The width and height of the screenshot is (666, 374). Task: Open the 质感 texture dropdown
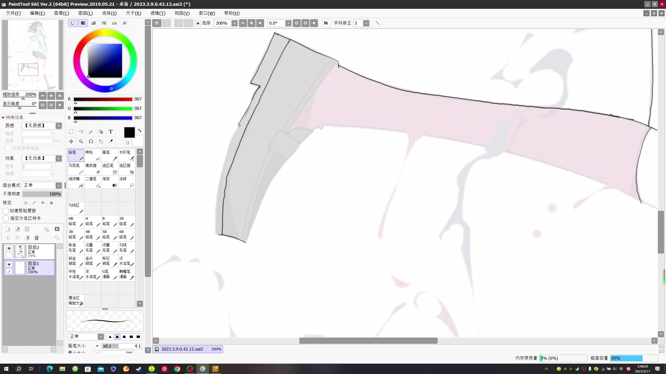(x=59, y=126)
